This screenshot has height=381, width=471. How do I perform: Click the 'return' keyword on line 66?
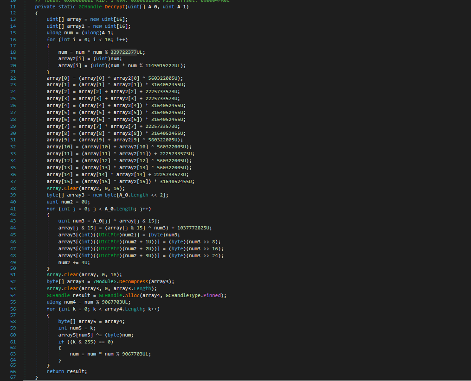55,371
